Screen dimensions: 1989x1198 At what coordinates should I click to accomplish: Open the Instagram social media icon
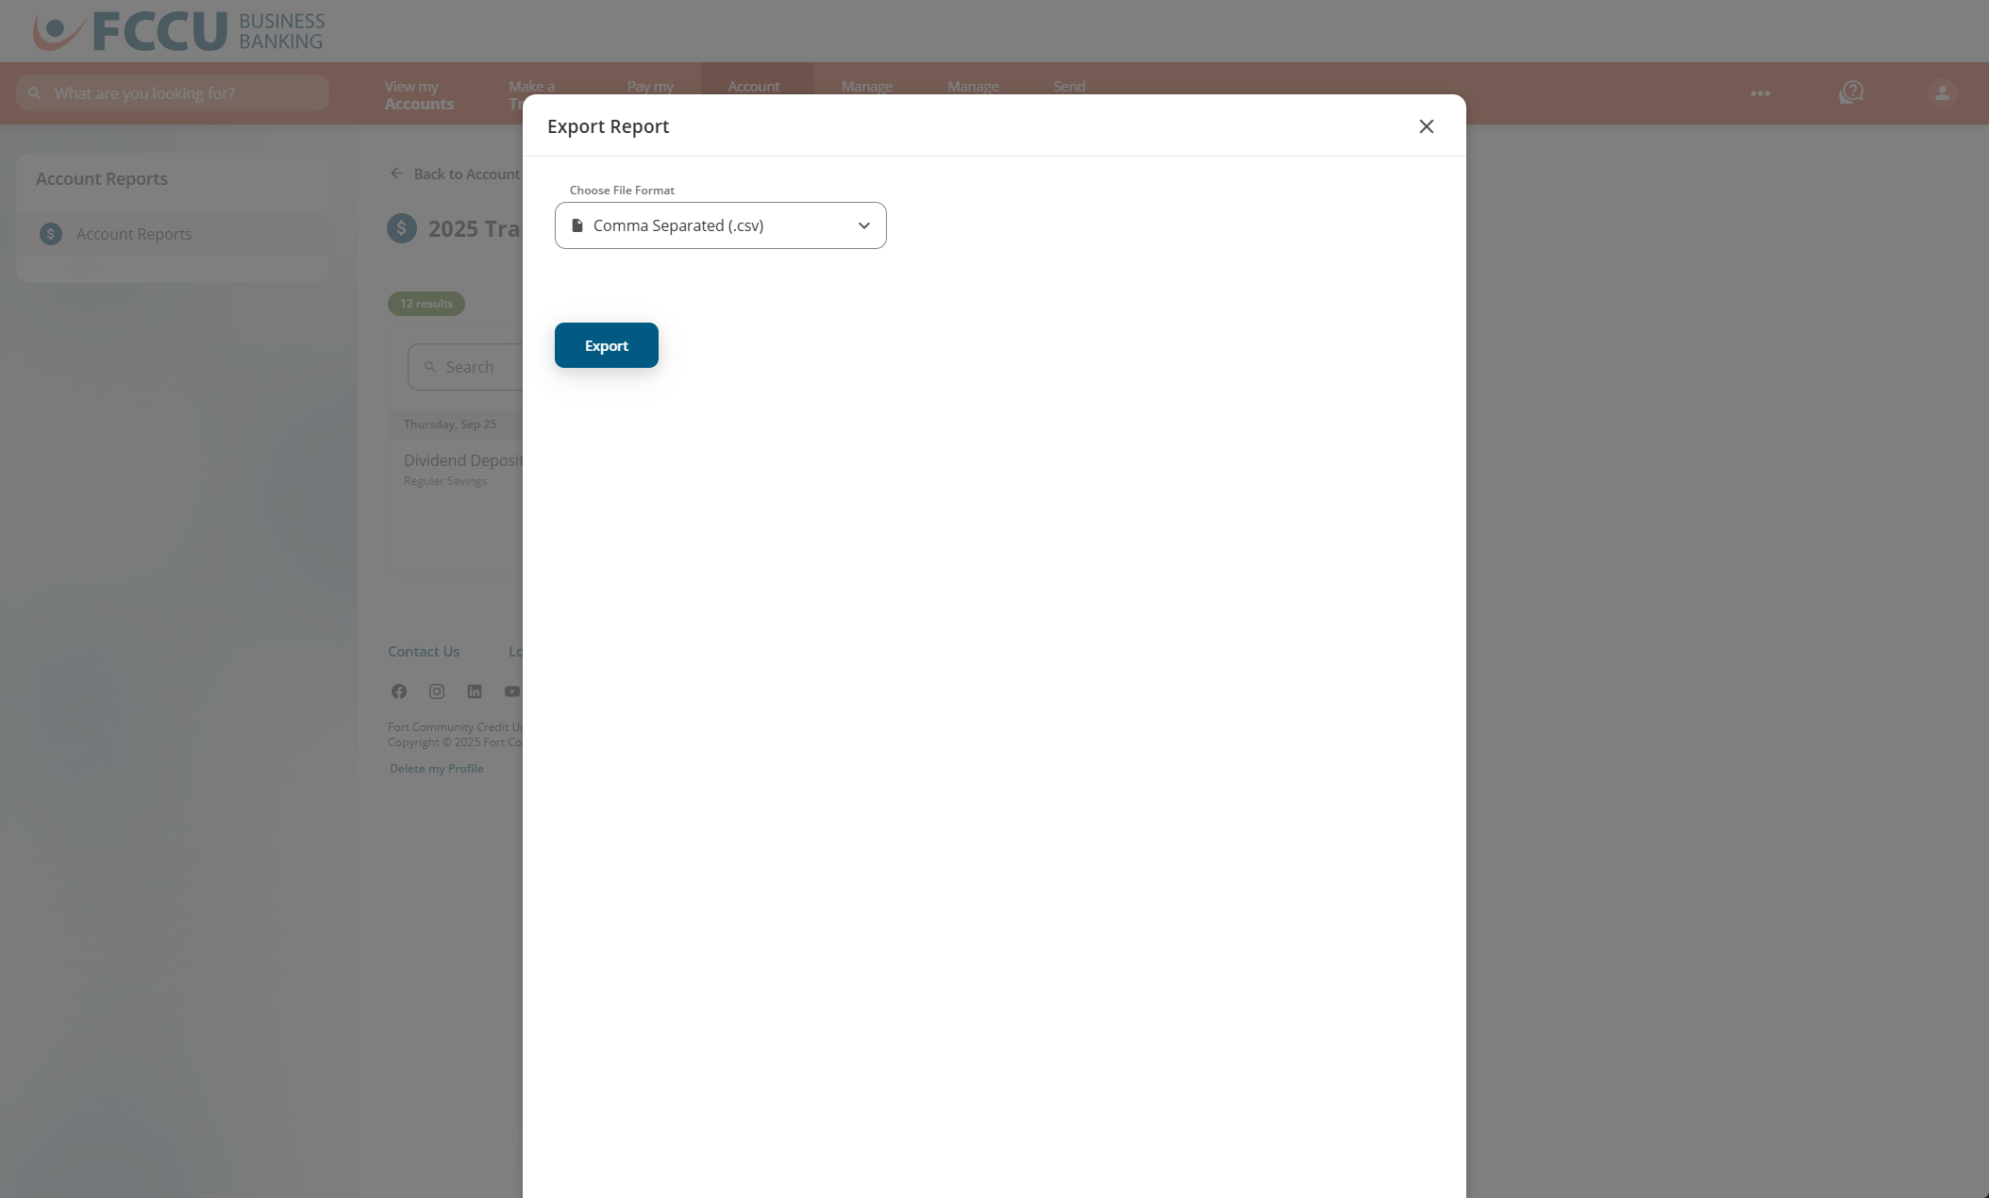click(x=436, y=691)
